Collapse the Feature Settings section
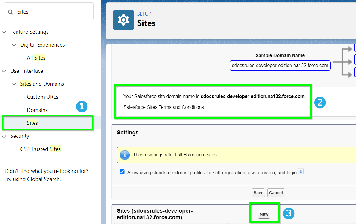 [x=4, y=32]
